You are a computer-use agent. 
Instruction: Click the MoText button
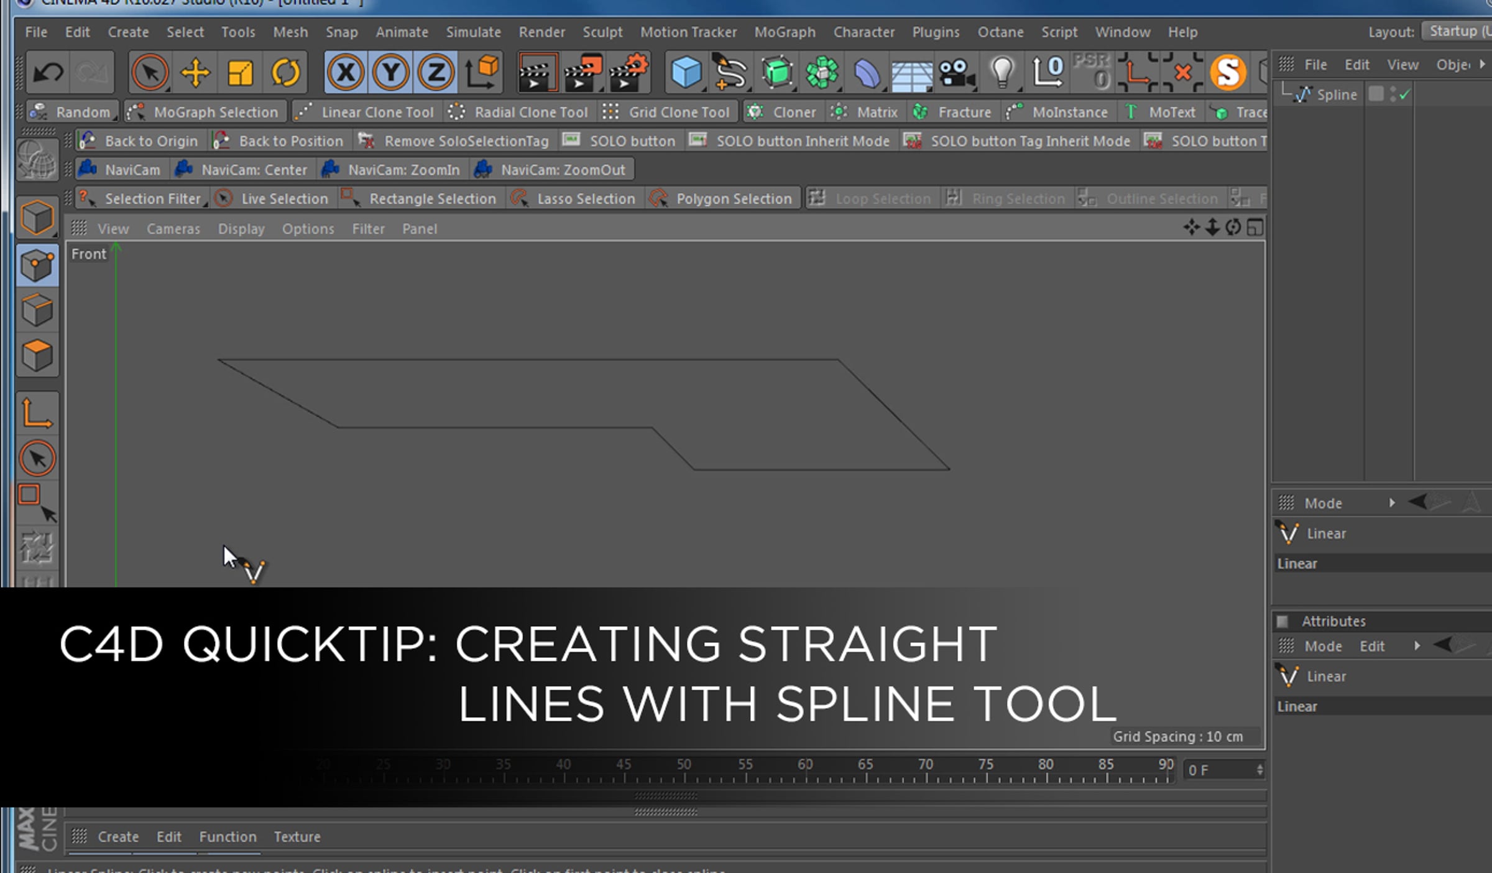(1161, 112)
